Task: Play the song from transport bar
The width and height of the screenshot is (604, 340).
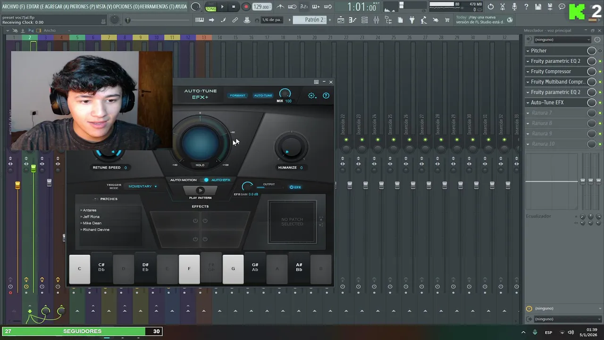Action: (222, 7)
